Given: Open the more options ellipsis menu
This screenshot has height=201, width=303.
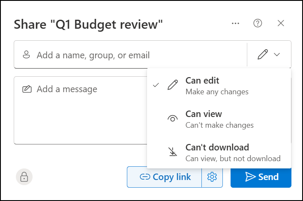Looking at the screenshot, I should [235, 24].
